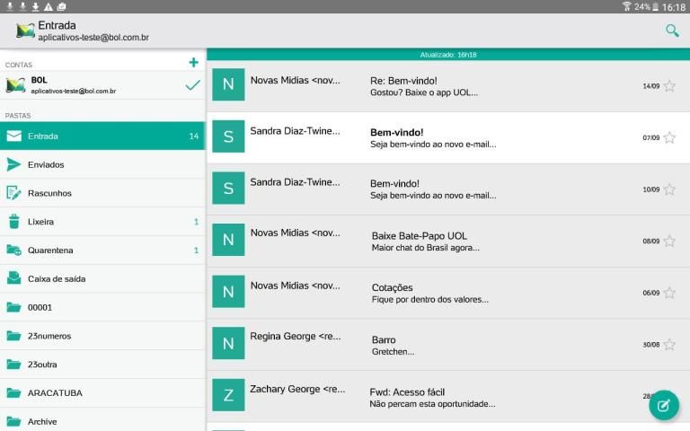Tap the Entrada unread count 14

(x=194, y=136)
